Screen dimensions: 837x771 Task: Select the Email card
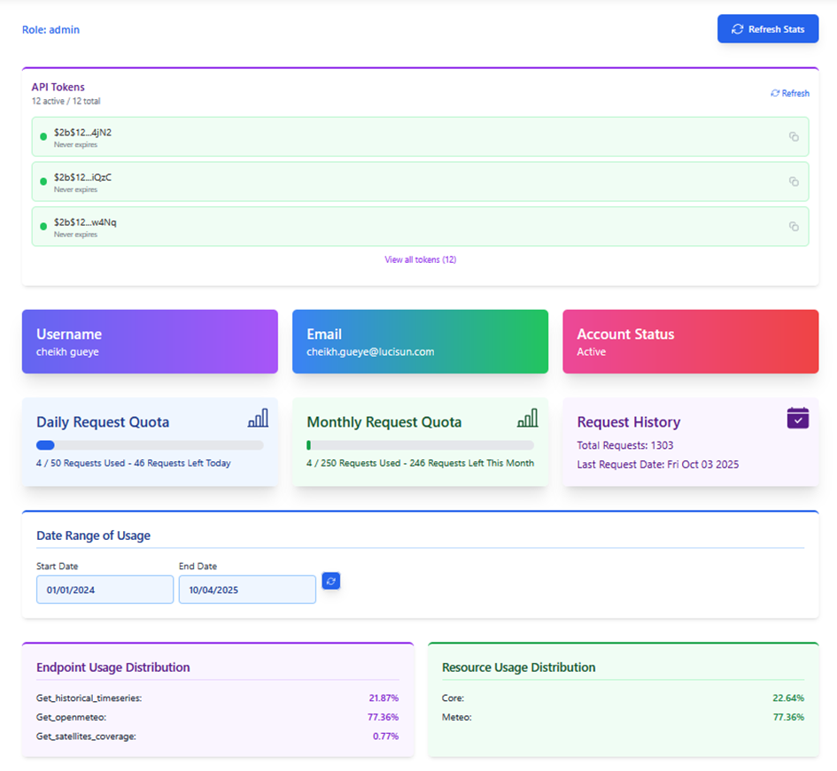coord(420,342)
